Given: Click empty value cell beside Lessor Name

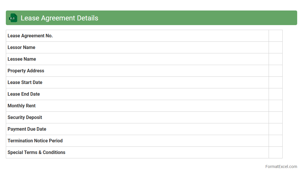Looking at the screenshot, I should [x=275, y=47].
